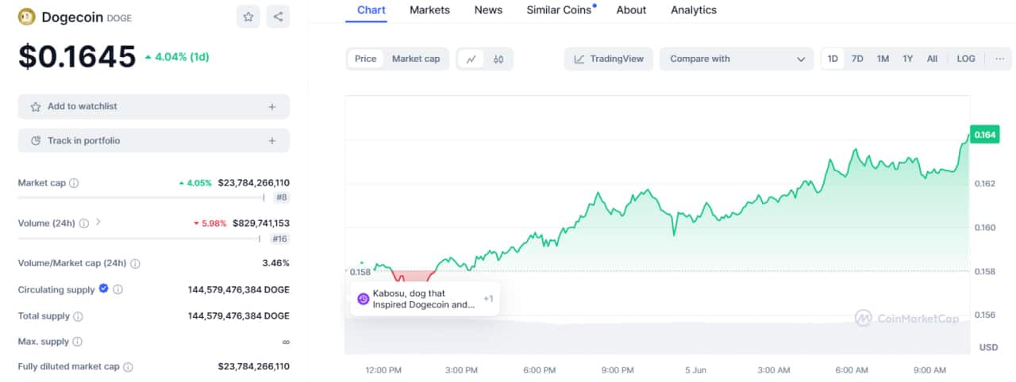Expand the +1 more news events
1016x382 pixels.
click(488, 299)
